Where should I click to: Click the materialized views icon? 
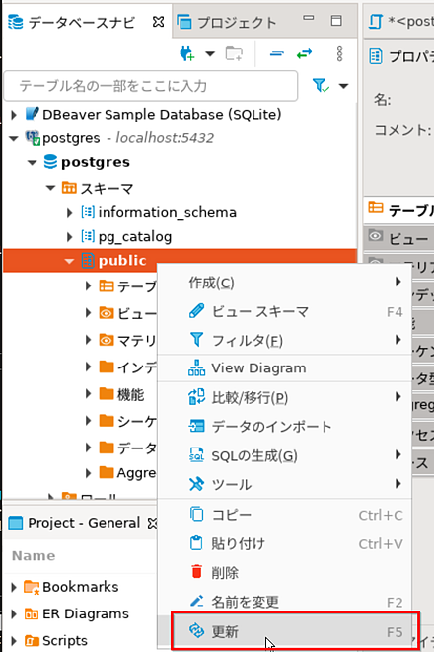(x=107, y=340)
